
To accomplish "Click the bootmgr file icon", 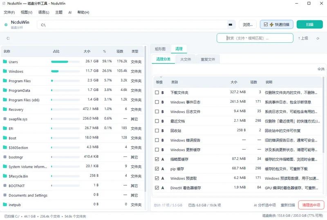I will point(5,157).
